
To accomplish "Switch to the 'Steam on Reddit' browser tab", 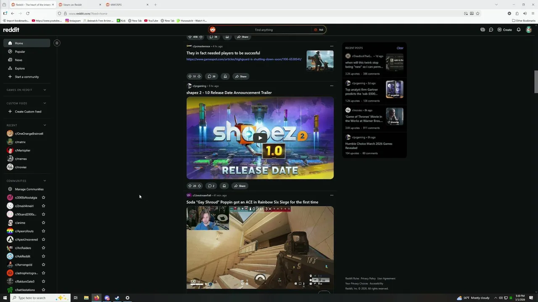I will click(x=79, y=5).
